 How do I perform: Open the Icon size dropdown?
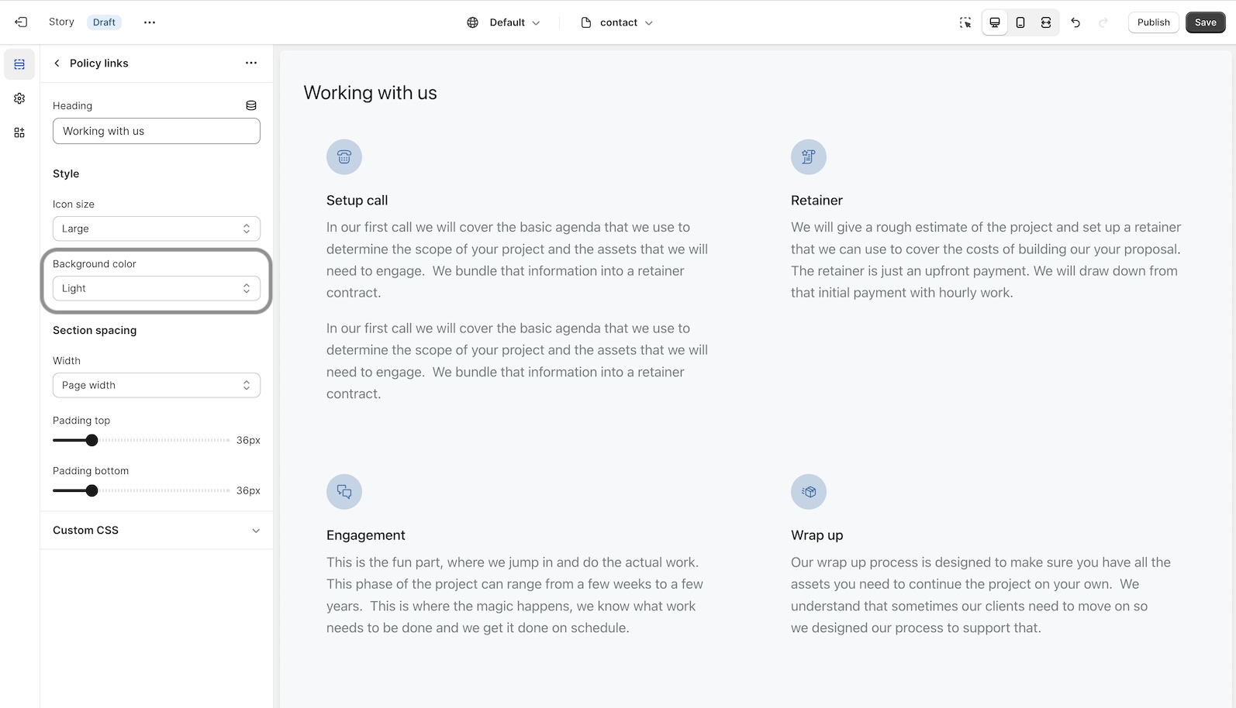tap(156, 229)
